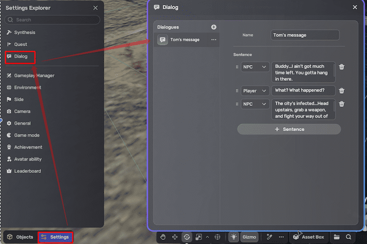Click the folder icon in bottom toolbar
The height and width of the screenshot is (244, 367).
point(336,237)
